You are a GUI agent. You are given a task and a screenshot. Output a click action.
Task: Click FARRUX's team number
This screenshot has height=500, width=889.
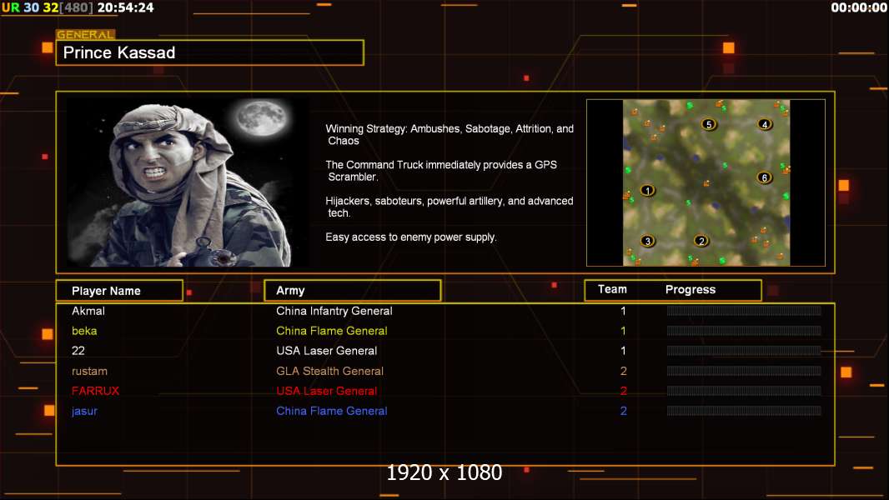click(623, 391)
